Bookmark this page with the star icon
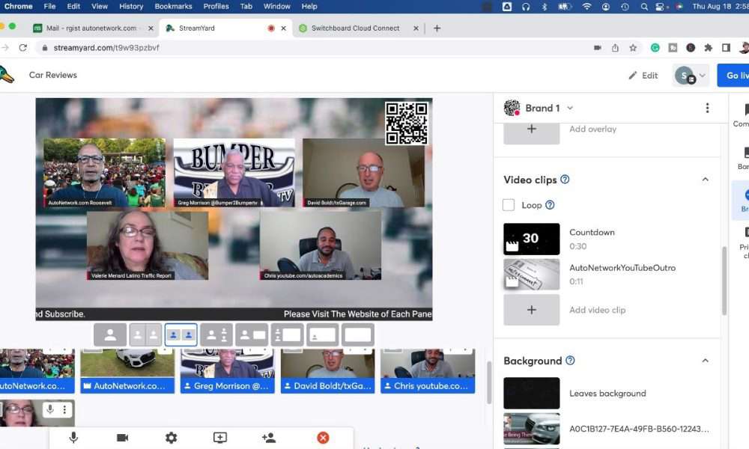The image size is (749, 449). coord(633,48)
